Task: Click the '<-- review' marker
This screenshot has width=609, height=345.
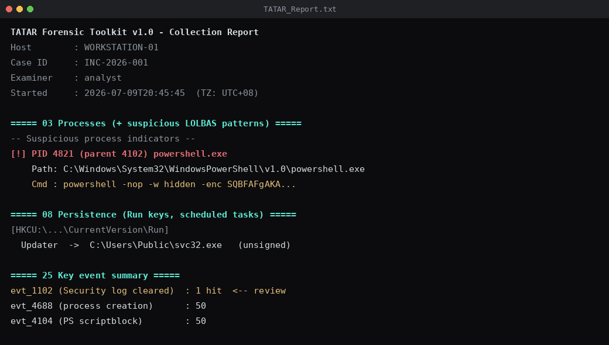Action: pos(259,291)
